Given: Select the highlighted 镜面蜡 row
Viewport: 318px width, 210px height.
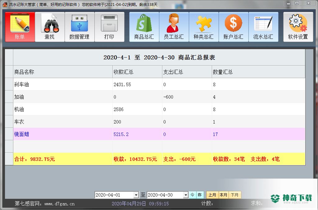Looking at the screenshot, I should pos(159,134).
